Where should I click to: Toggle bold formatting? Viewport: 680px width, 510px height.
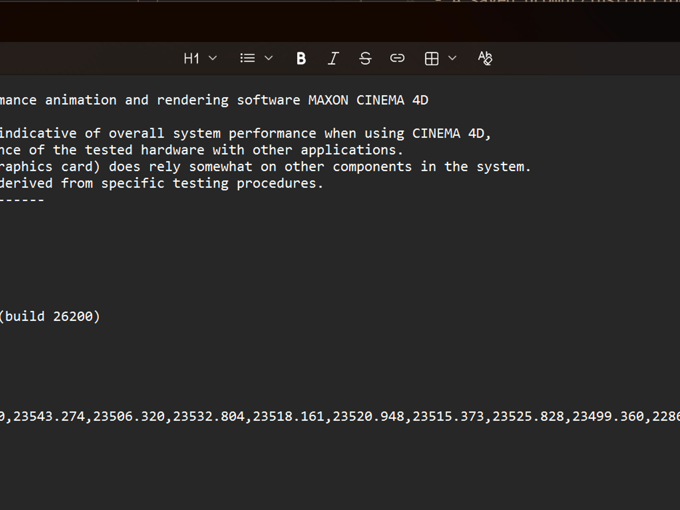pos(301,58)
